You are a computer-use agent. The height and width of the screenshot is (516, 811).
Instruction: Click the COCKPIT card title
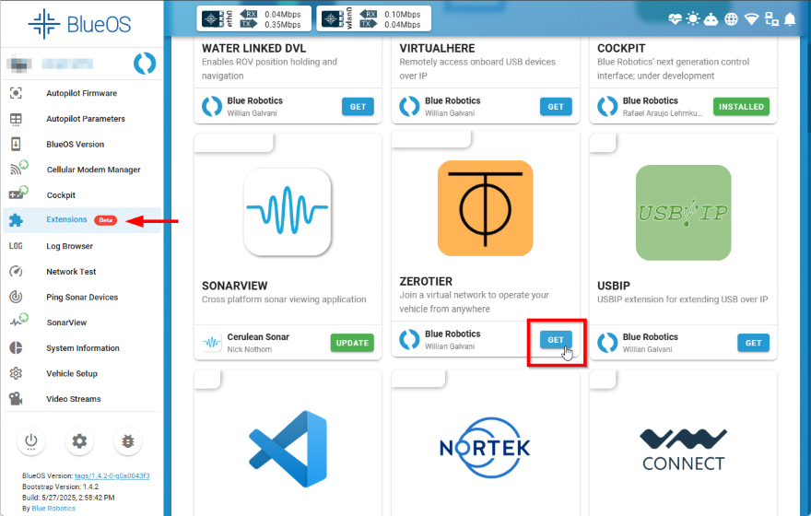coord(621,48)
